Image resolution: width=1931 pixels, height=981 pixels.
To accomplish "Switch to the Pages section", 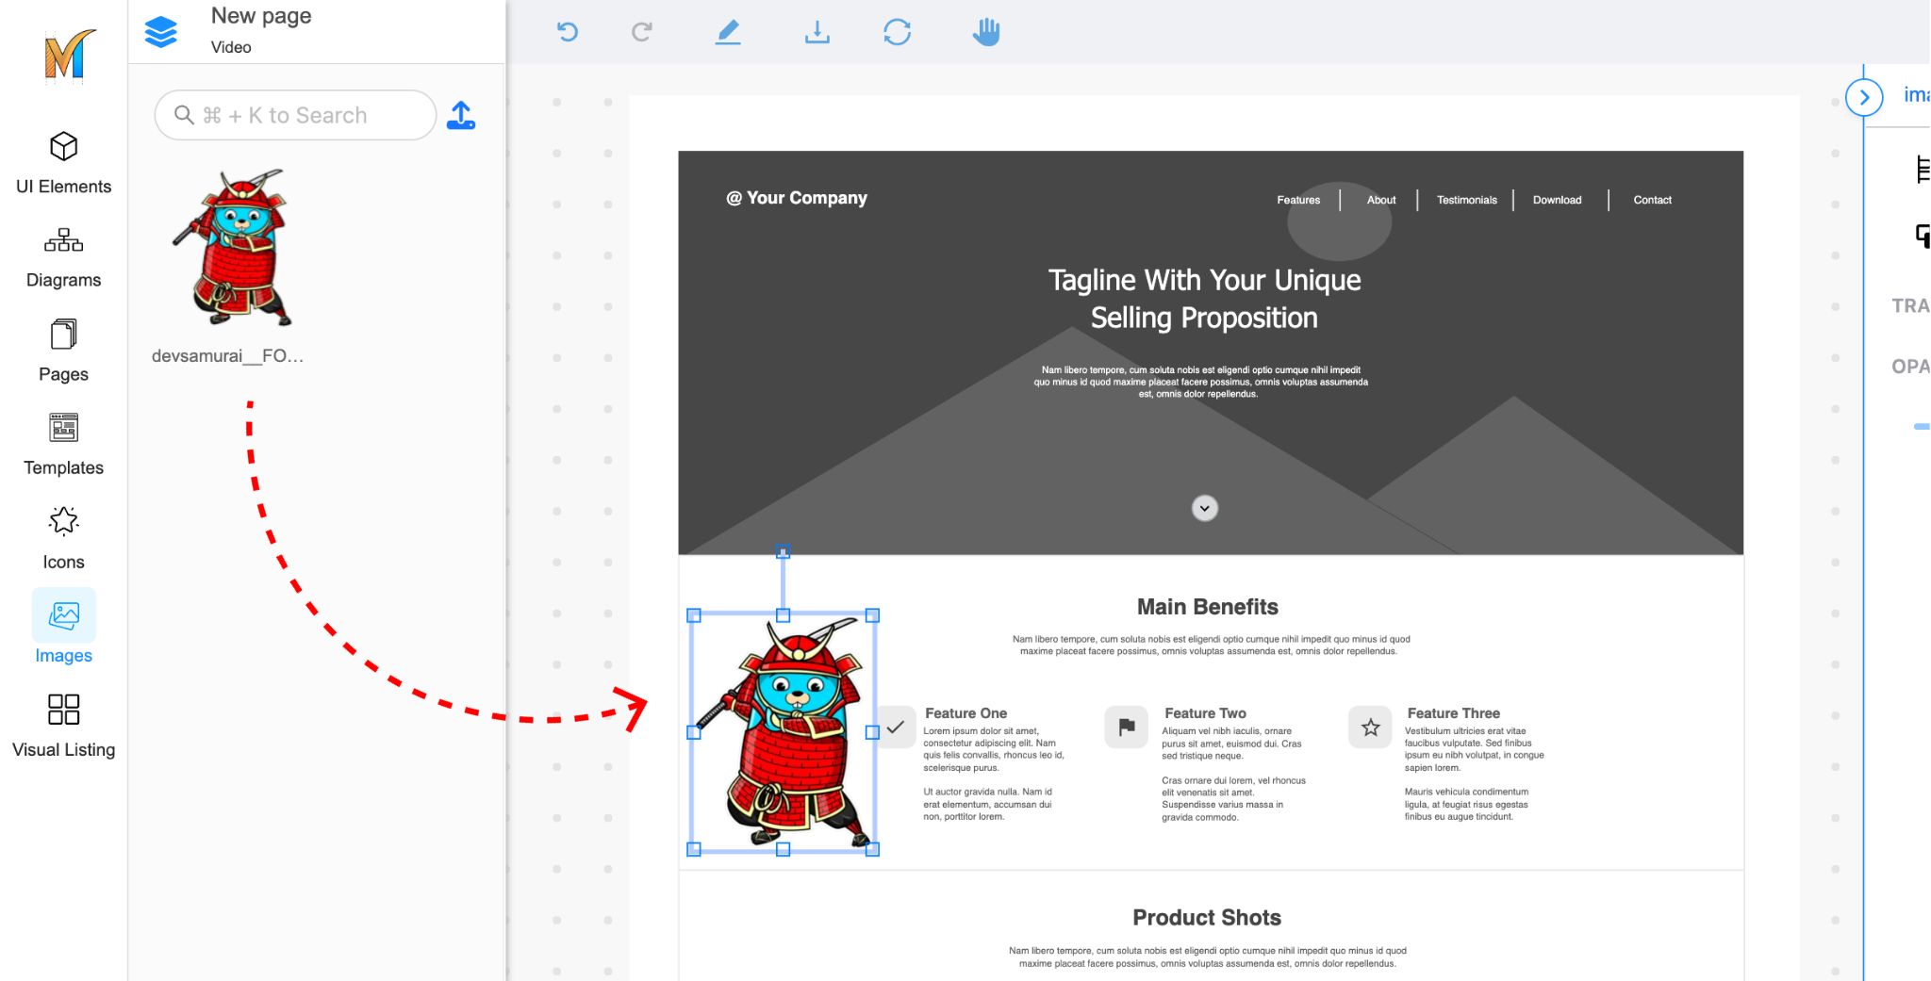I will (63, 351).
